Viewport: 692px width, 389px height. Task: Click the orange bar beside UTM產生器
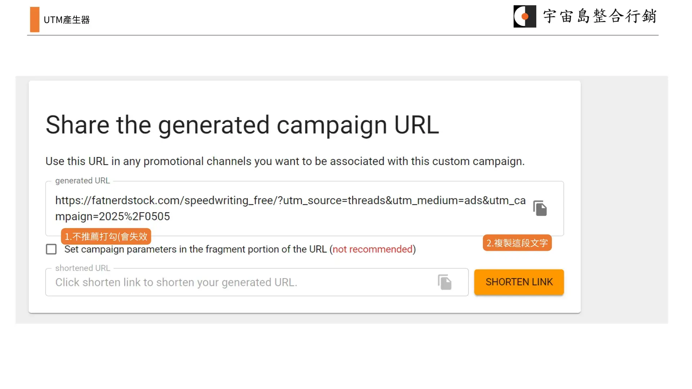35,19
